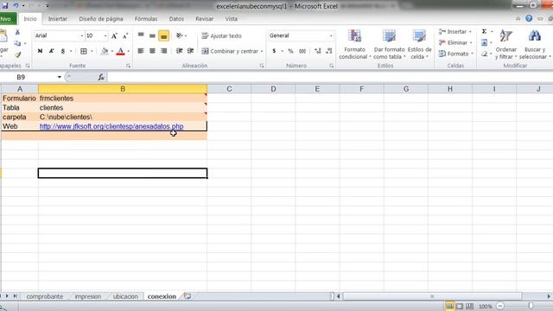Image resolution: width=553 pixels, height=311 pixels.
Task: Switch to the Revisar ribbon tab
Action: click(205, 19)
